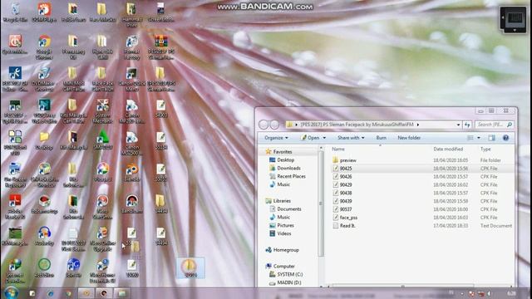Click the Open button in Explorer toolbar
This screenshot has height=299, width=532.
tap(310, 138)
